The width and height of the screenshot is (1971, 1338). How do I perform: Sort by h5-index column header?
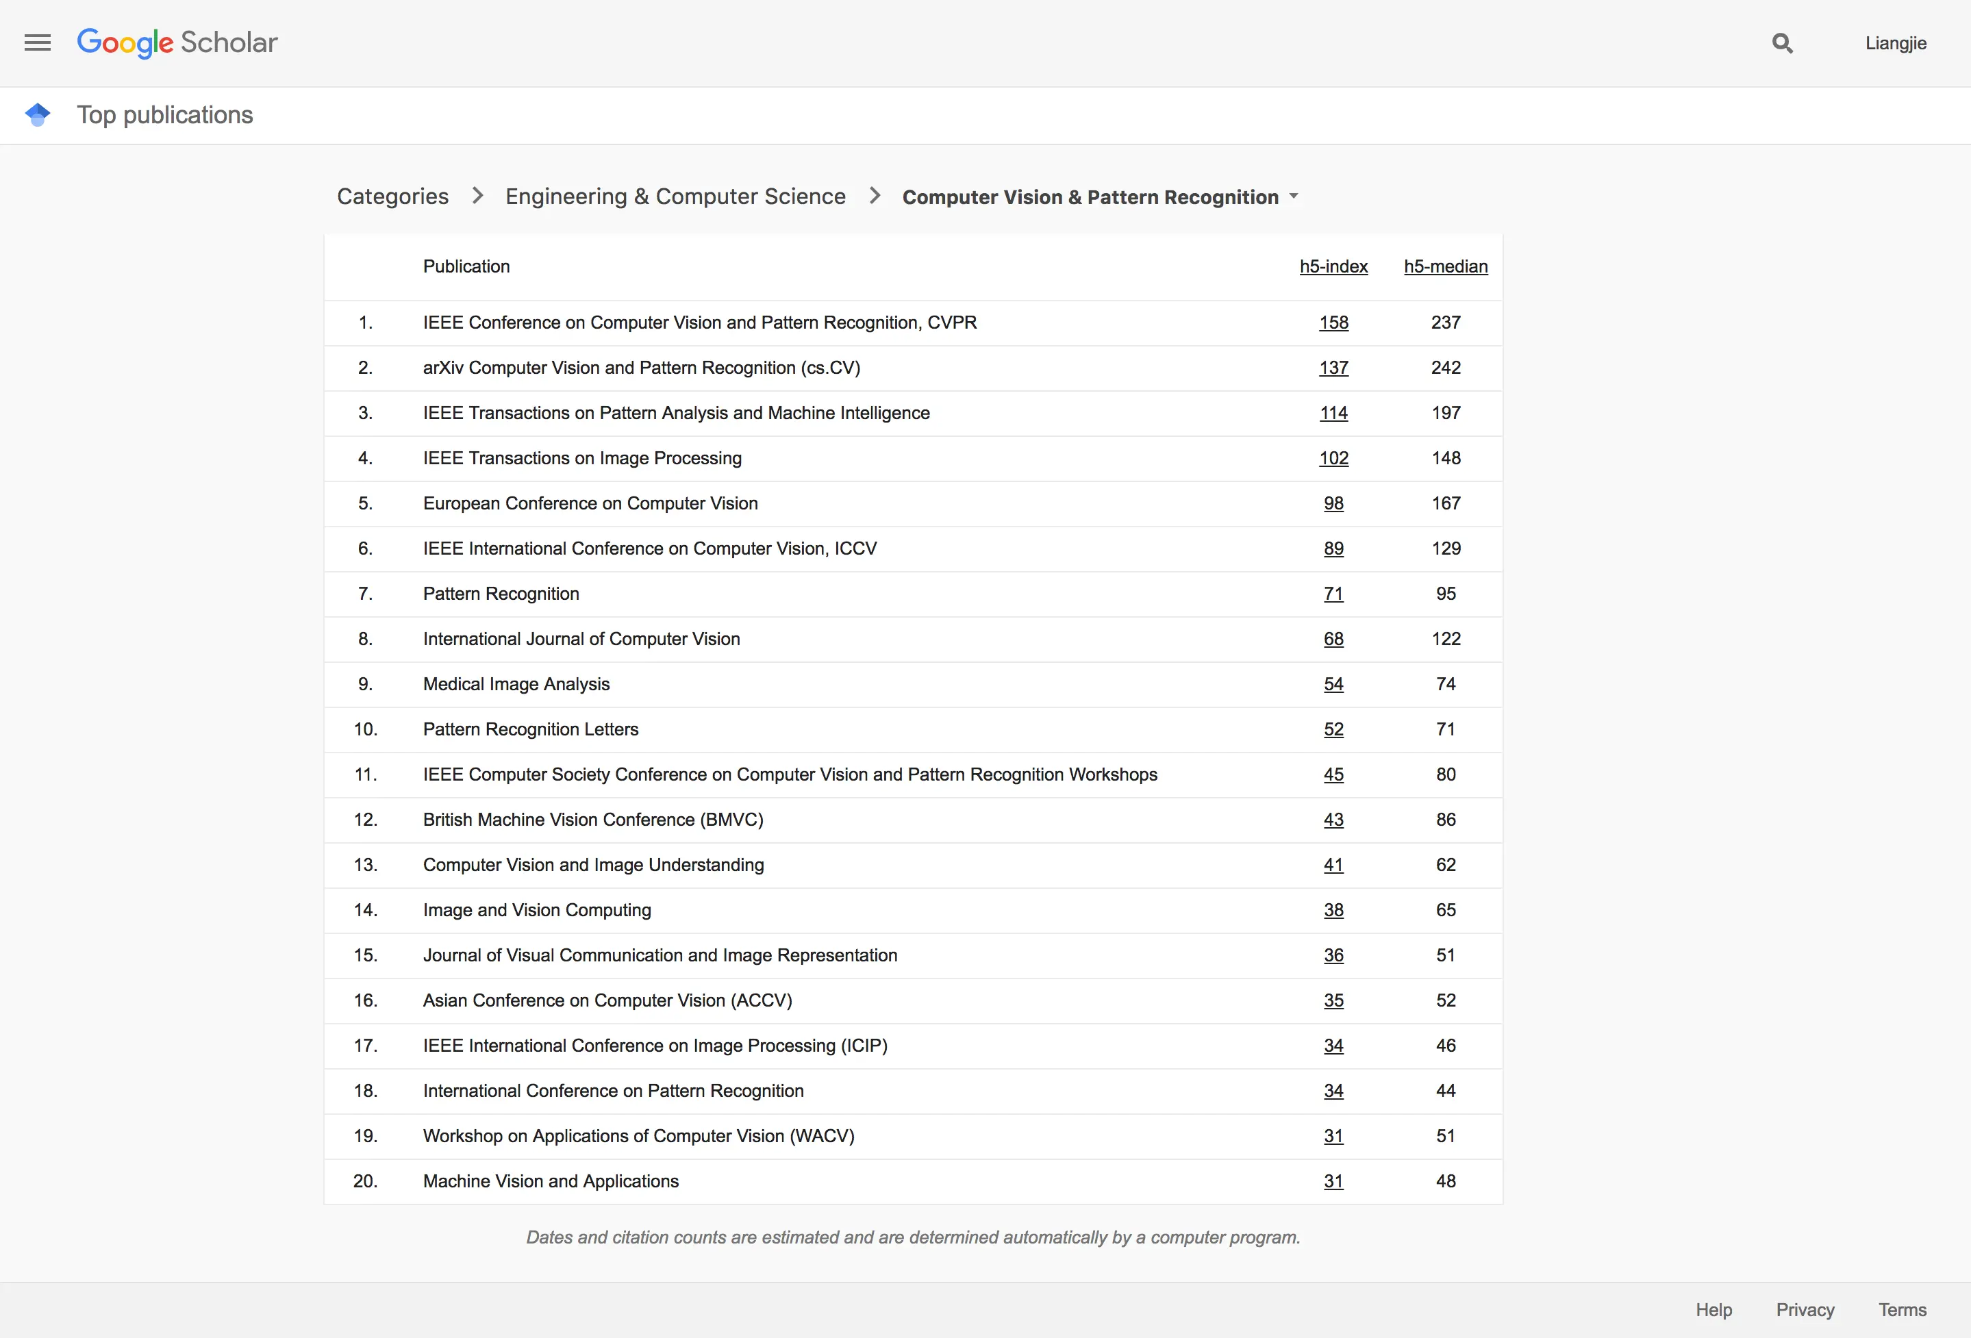point(1333,266)
